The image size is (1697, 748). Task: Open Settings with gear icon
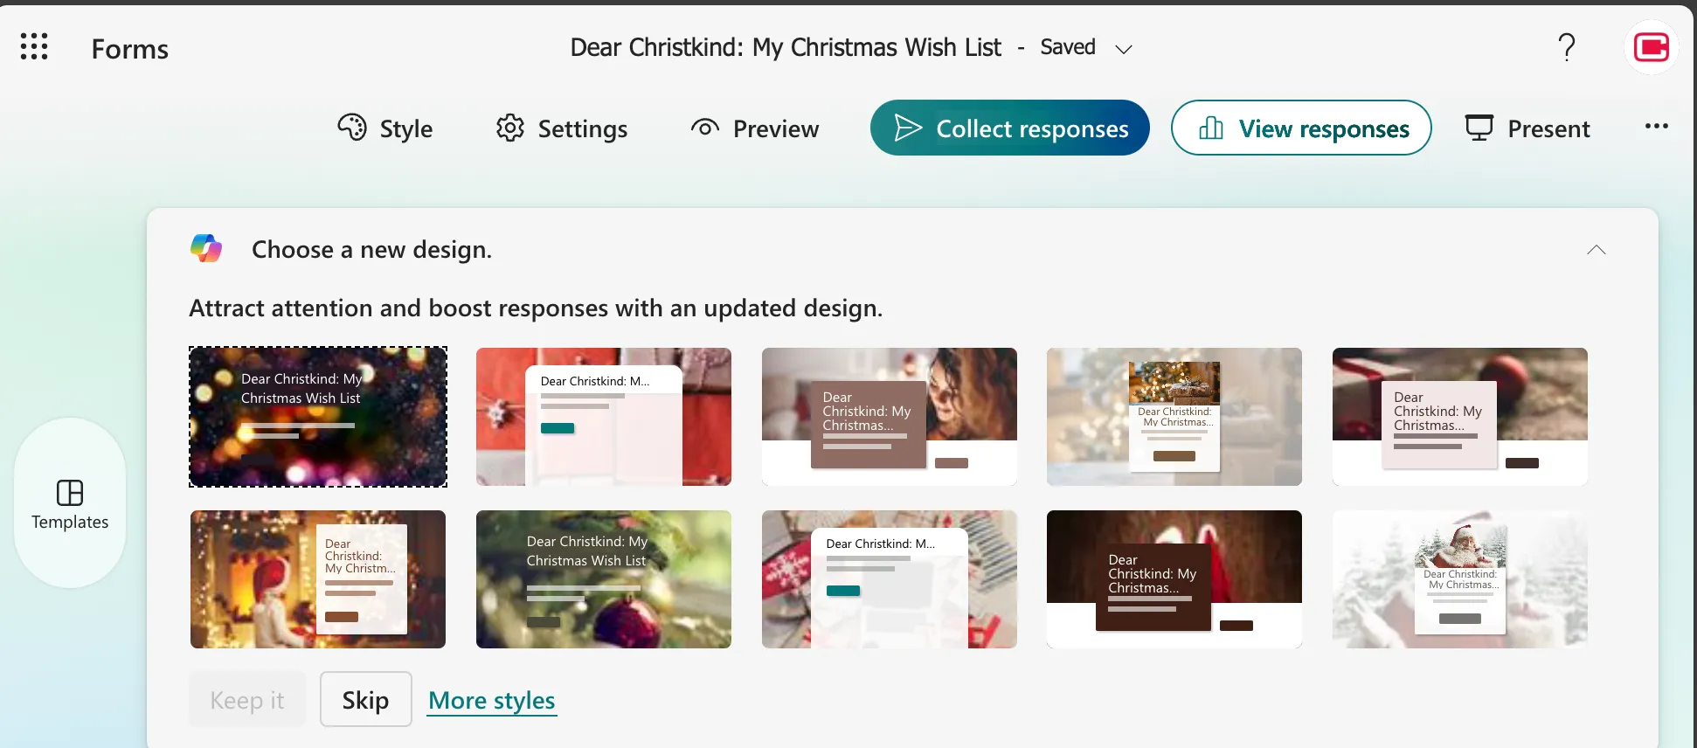[x=510, y=128]
